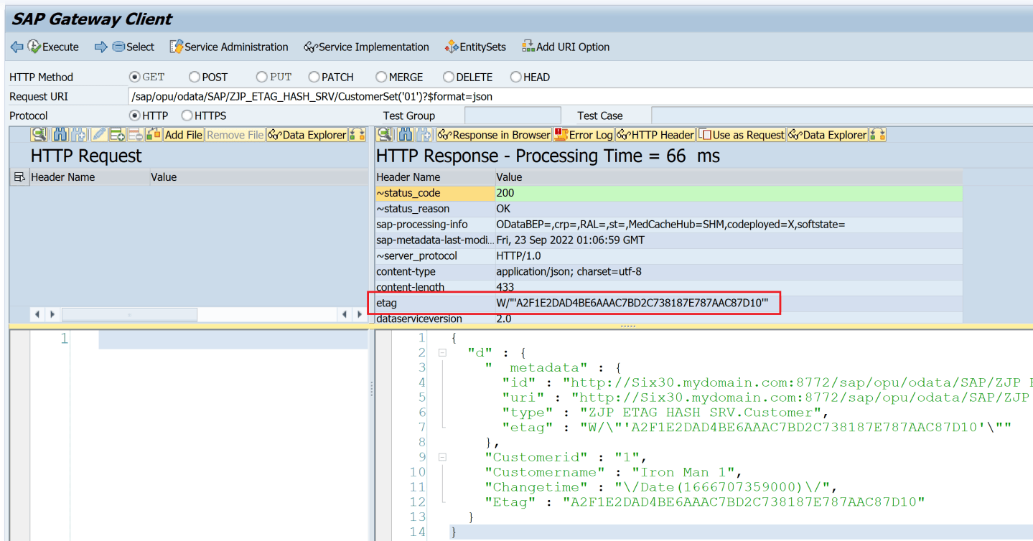1033x541 pixels.
Task: Click the table settings icon beside request Header Name
Action: pos(19,177)
